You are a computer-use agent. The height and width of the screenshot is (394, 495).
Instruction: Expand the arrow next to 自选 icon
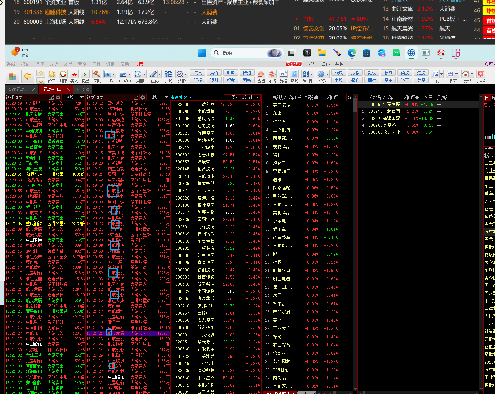(x=114, y=74)
